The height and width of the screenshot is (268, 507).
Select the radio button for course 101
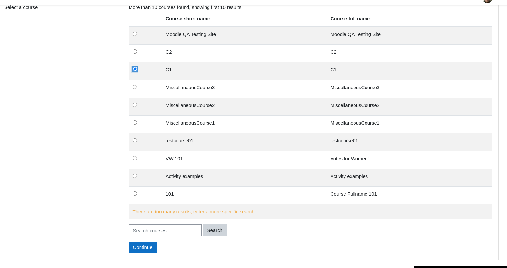[x=135, y=193]
